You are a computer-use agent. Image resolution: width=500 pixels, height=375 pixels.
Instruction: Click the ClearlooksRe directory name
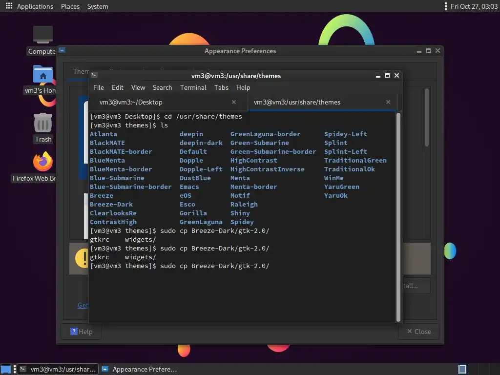coord(113,213)
